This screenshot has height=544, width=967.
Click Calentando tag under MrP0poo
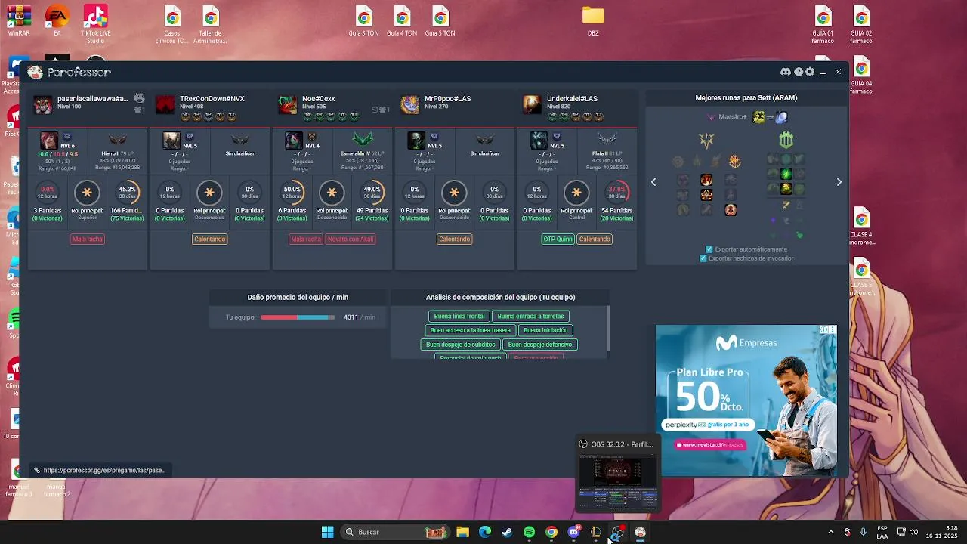tap(454, 239)
